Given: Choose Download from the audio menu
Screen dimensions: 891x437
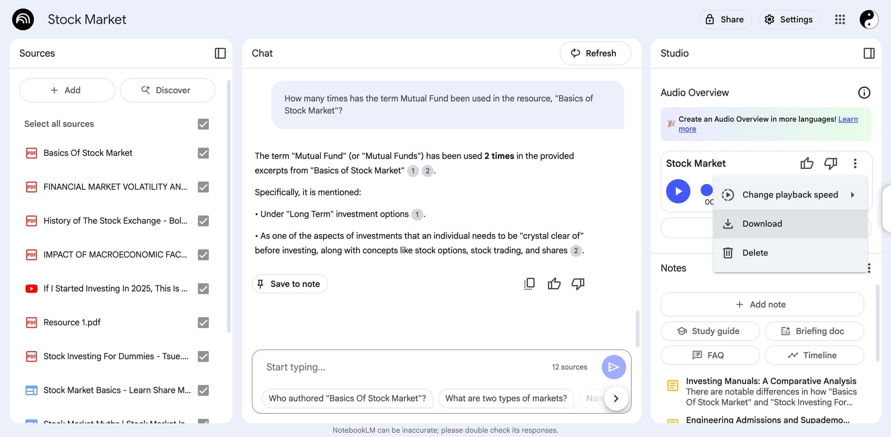Looking at the screenshot, I should (x=762, y=224).
